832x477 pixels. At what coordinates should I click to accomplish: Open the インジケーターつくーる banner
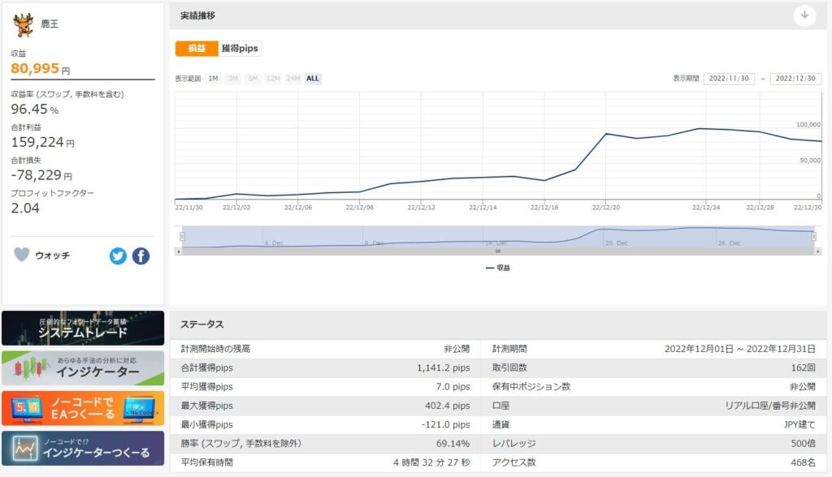click(x=83, y=448)
